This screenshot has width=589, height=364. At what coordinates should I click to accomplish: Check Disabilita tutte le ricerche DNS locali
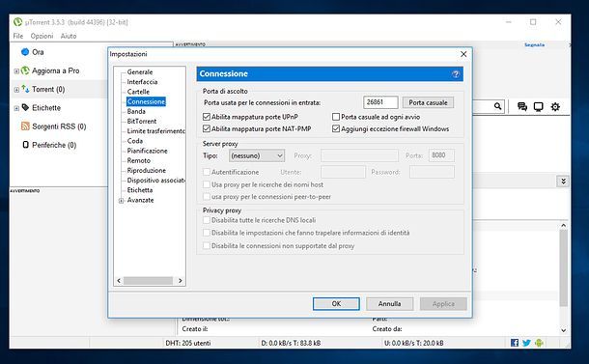click(207, 220)
